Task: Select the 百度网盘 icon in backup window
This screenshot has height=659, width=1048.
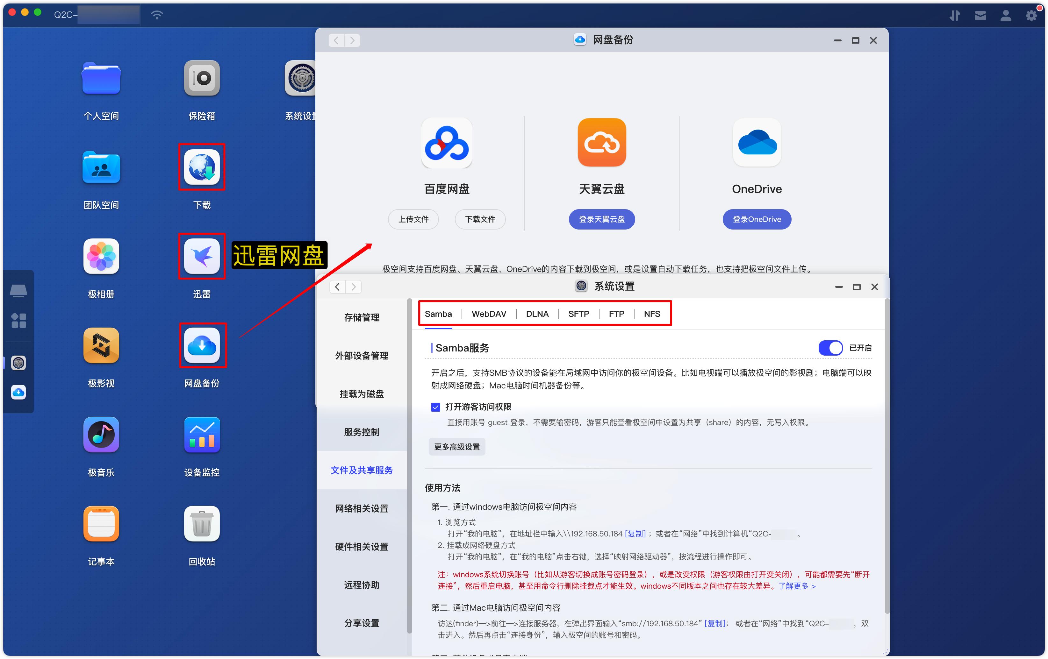Action: pyautogui.click(x=447, y=143)
